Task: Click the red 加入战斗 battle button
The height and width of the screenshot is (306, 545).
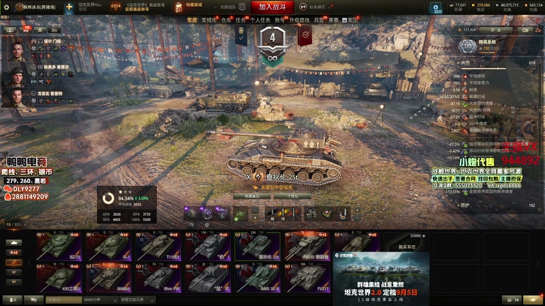Action: coord(272,7)
